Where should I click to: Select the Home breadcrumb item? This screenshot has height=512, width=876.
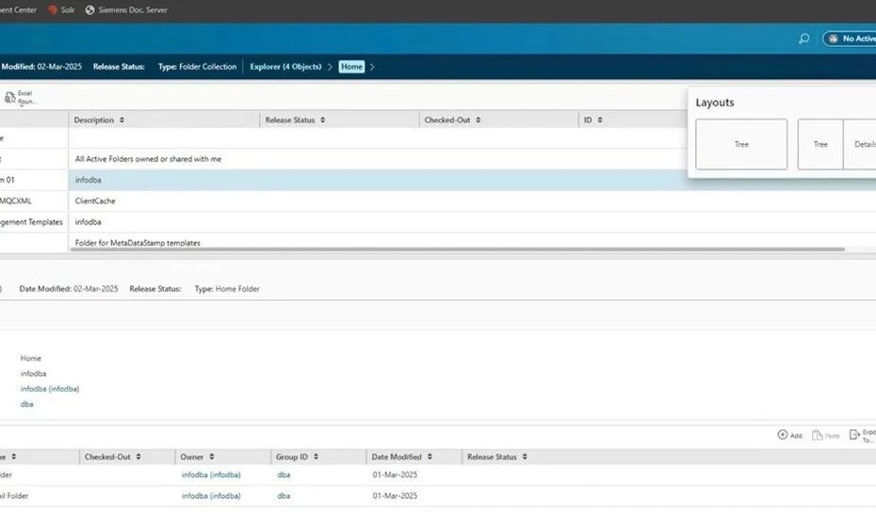click(351, 67)
